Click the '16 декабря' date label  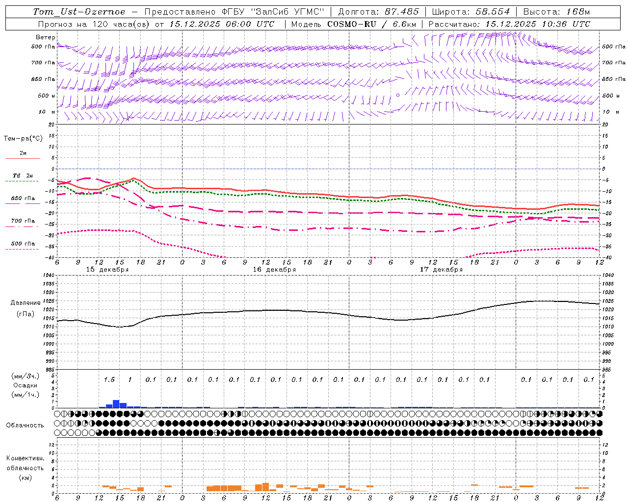pos(274,270)
